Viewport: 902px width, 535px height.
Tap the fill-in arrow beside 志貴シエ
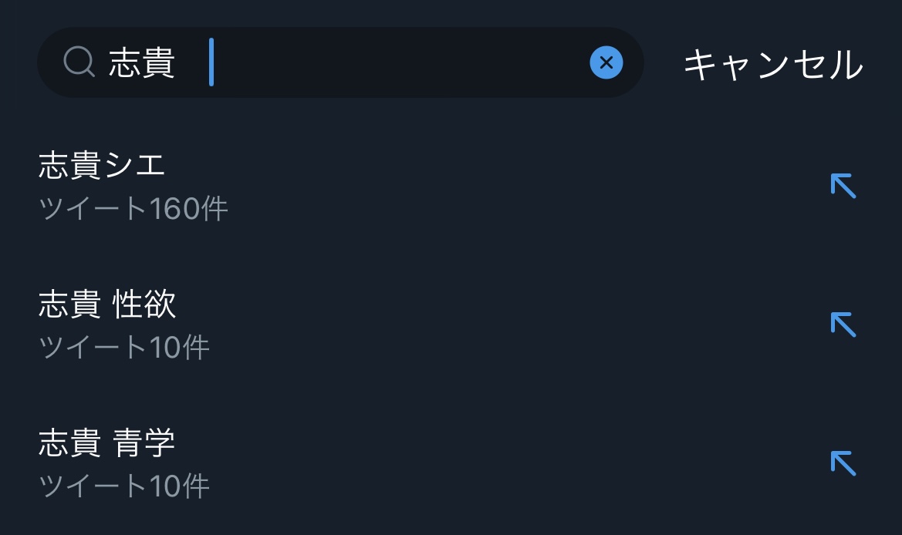click(x=843, y=186)
